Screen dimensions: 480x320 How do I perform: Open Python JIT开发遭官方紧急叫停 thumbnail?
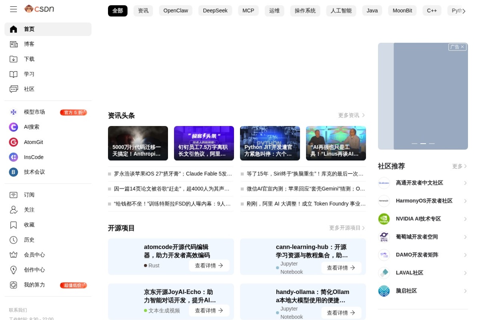click(x=270, y=143)
